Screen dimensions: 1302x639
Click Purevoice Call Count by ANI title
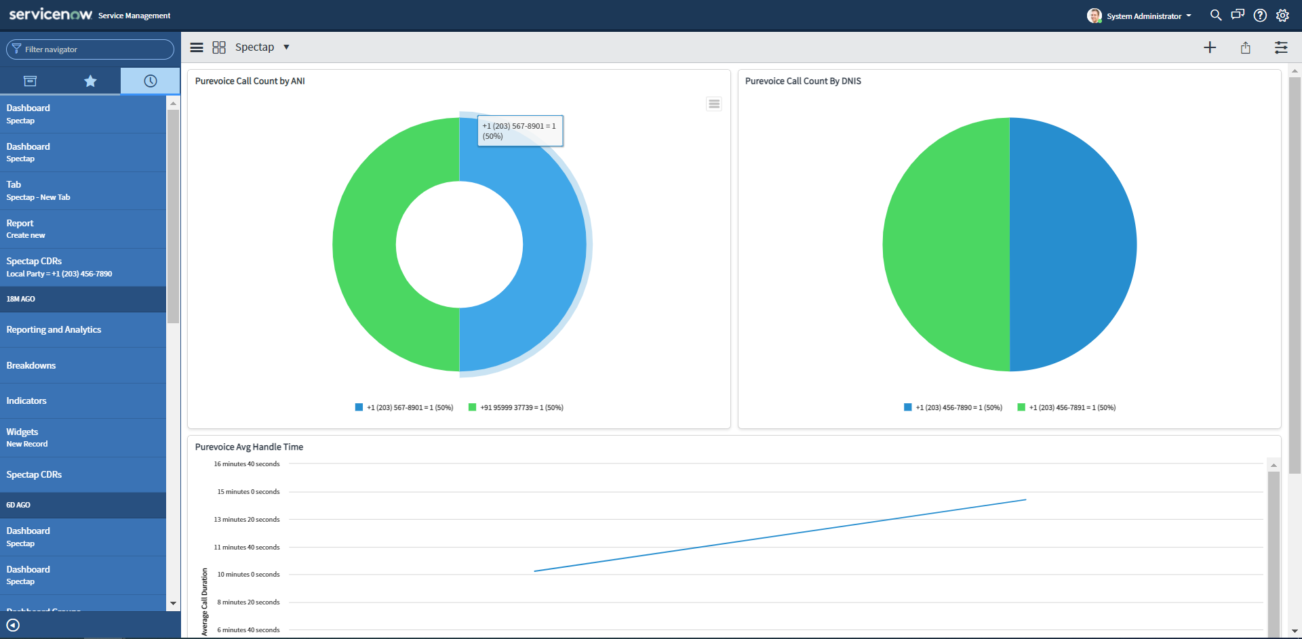pos(250,81)
